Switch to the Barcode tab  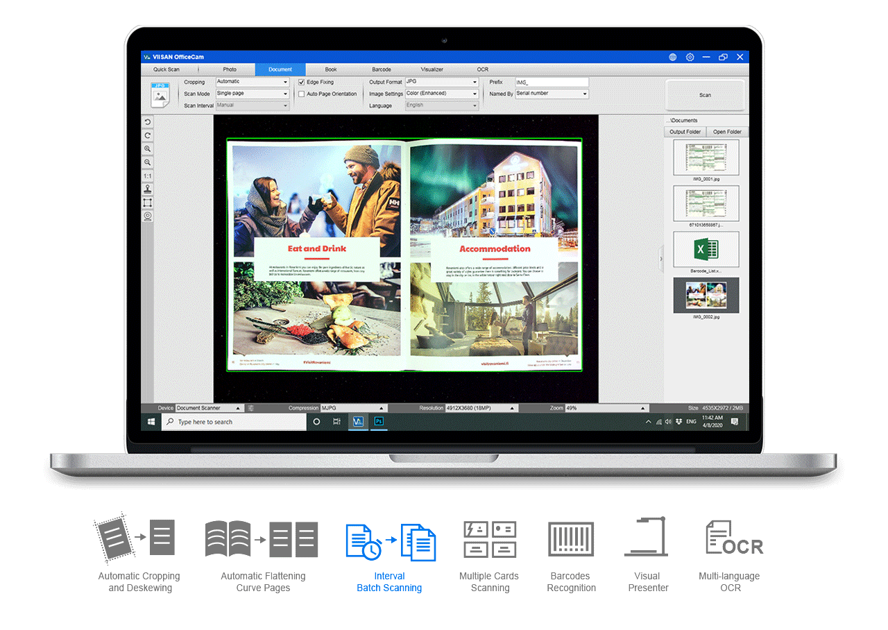[382, 69]
